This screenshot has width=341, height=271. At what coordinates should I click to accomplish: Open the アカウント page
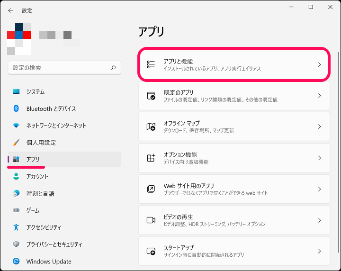click(x=37, y=176)
